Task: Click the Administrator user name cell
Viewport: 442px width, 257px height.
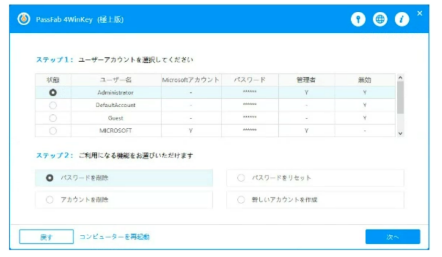Action: tap(115, 92)
